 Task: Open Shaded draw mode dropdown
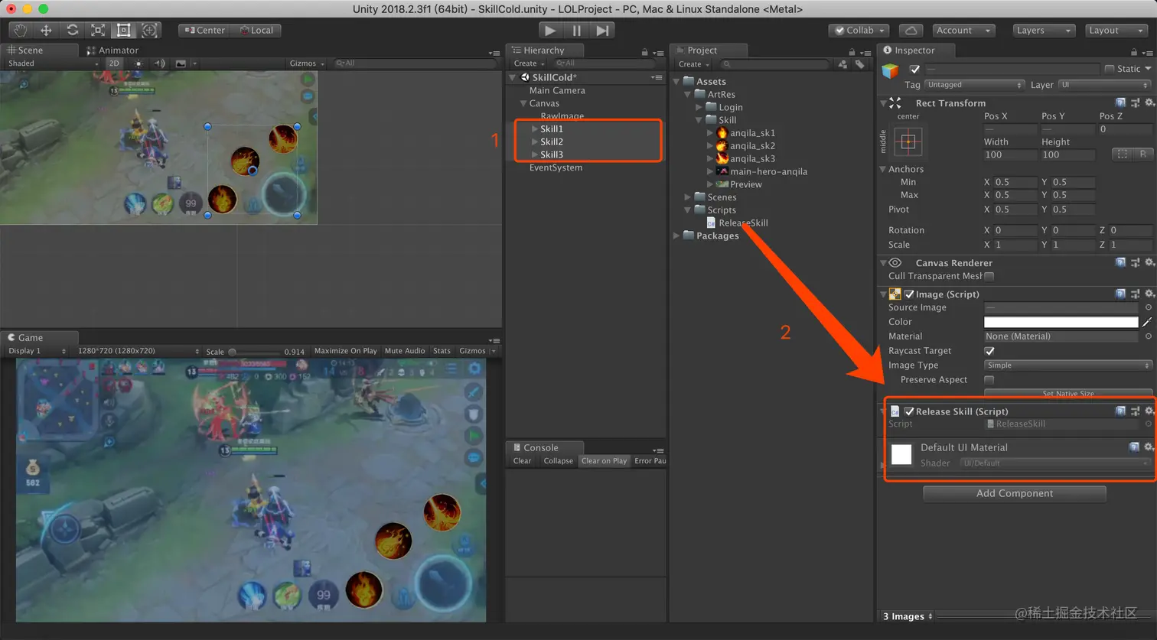tap(52, 63)
